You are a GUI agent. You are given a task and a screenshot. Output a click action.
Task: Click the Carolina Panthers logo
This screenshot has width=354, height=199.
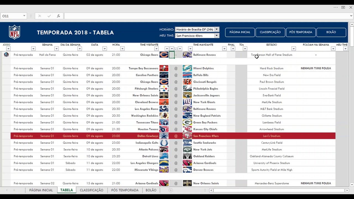(x=164, y=75)
